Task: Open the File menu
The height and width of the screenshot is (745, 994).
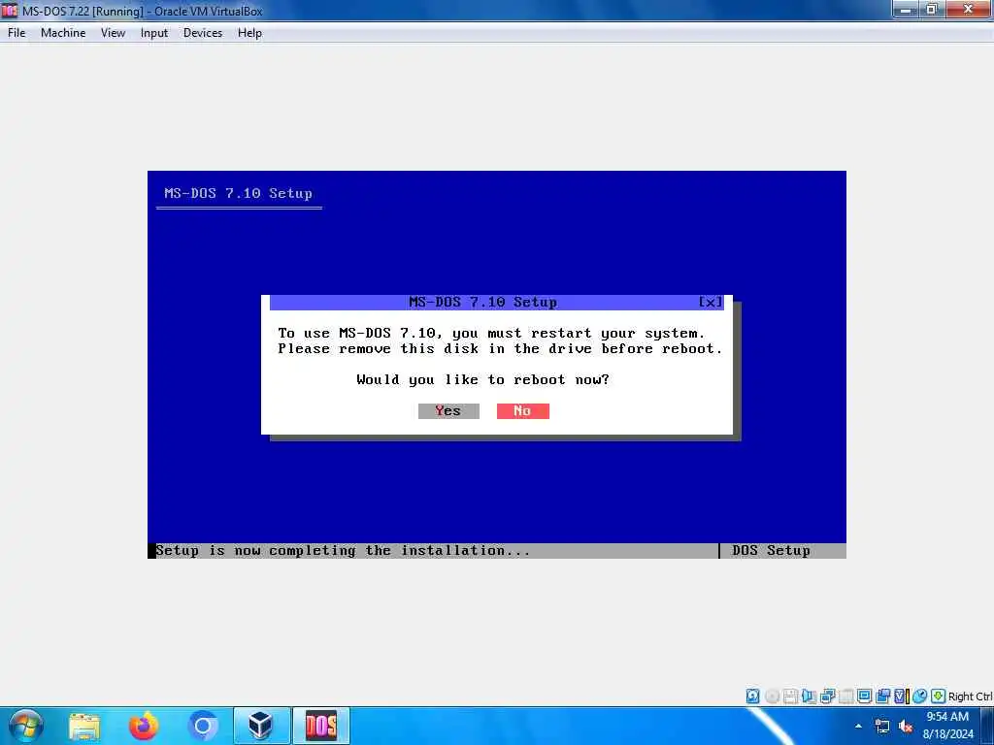Action: 17,33
